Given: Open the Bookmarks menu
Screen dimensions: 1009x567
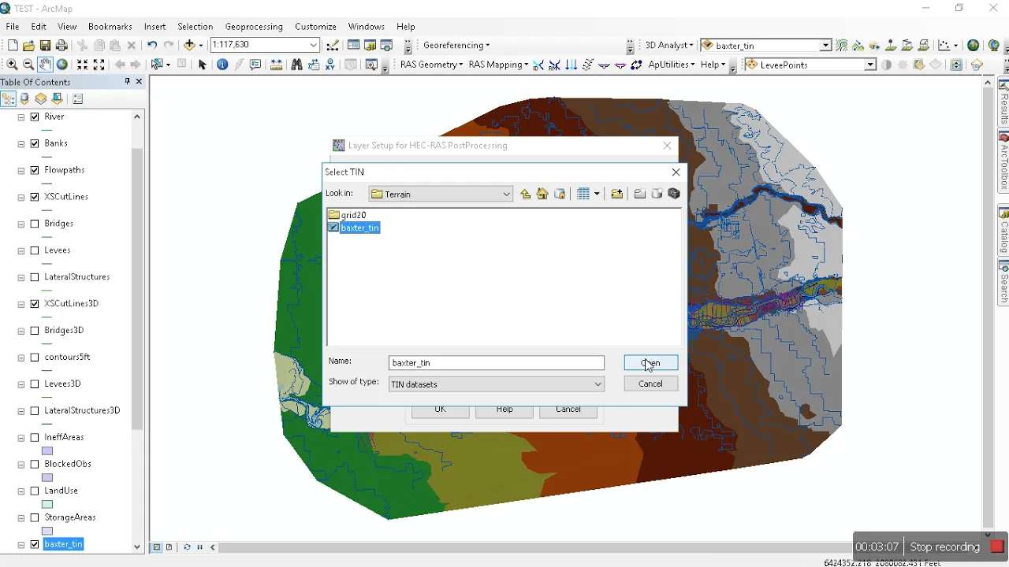Looking at the screenshot, I should click(110, 26).
